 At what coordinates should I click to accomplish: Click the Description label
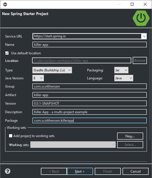pyautogui.click(x=14, y=112)
